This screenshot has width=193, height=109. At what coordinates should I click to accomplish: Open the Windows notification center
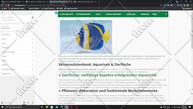tap(190, 107)
